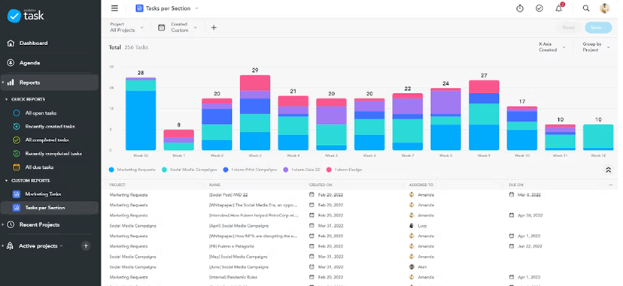Click the Agenda icon in sidebar

11,62
